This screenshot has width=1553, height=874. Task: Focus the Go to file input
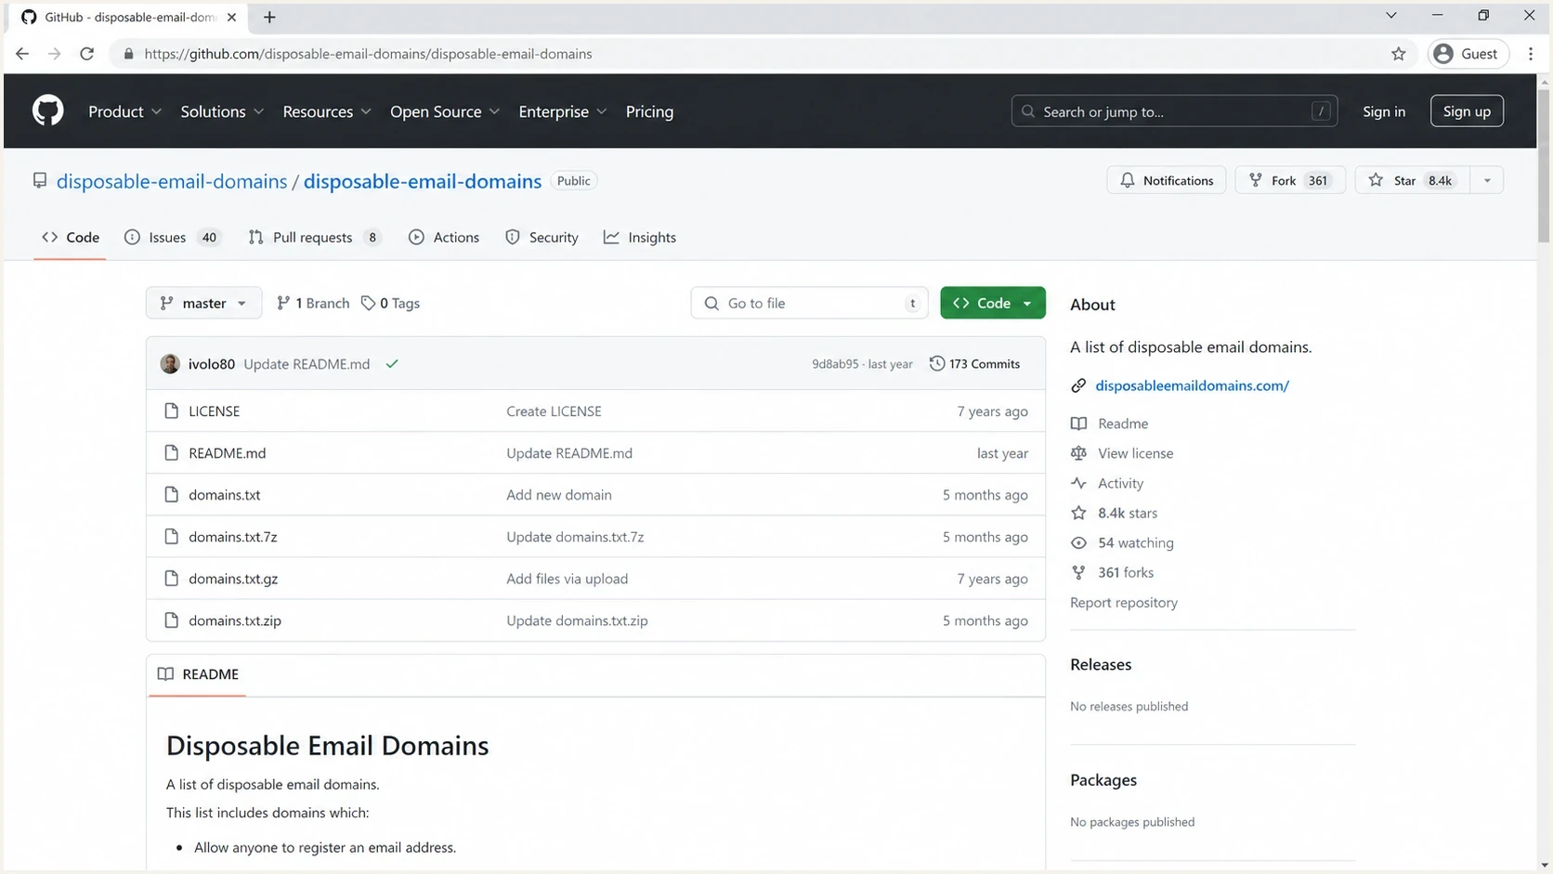click(809, 303)
